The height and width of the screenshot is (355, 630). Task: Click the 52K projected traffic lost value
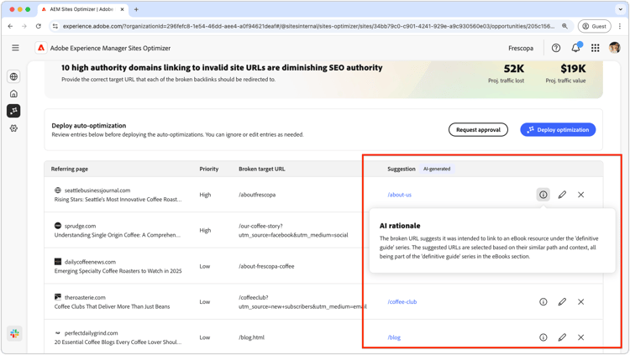point(514,69)
